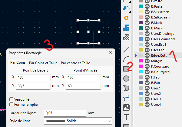Hide the User.Drawings layer
Screen dimensions: 182x127
147,34
